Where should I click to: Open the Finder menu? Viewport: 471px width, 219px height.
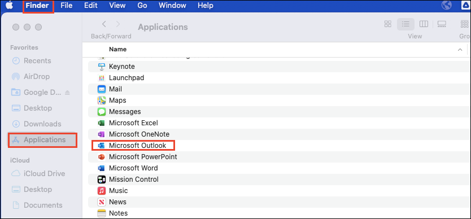(37, 6)
